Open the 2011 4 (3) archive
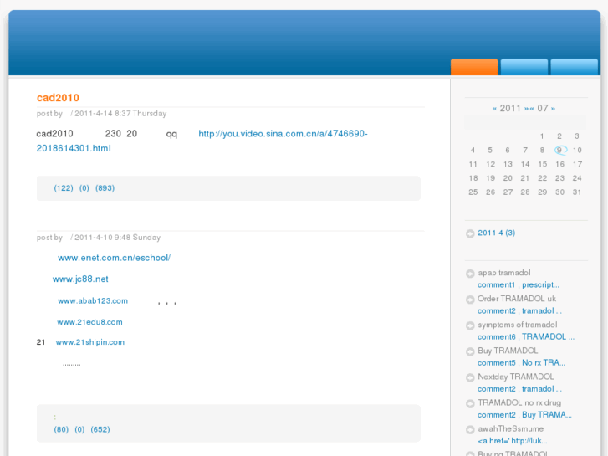Viewport: 608px width, 456px height. click(496, 233)
